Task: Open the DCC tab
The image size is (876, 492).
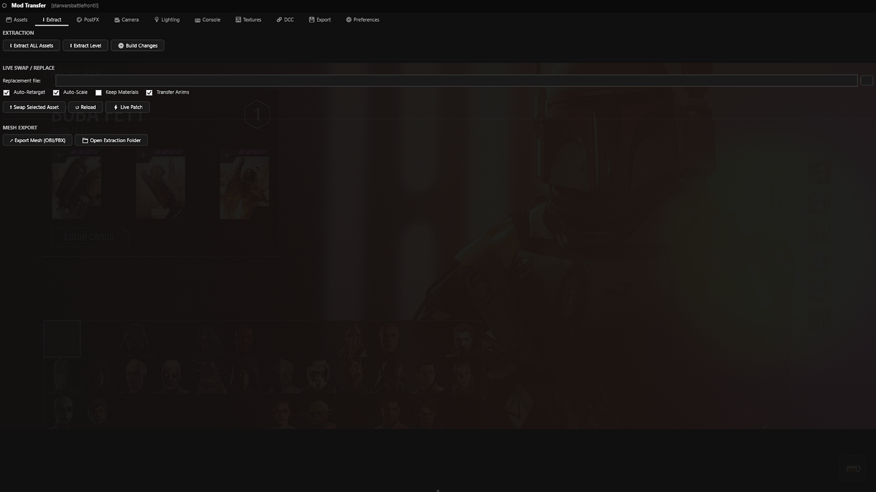Action: pos(285,20)
